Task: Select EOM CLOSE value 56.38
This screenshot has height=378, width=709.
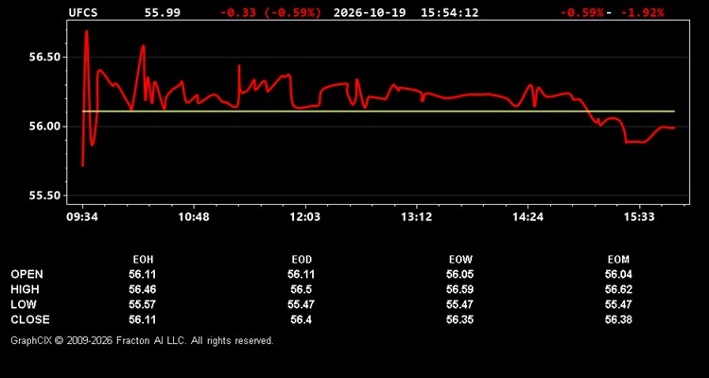Action: (618, 319)
